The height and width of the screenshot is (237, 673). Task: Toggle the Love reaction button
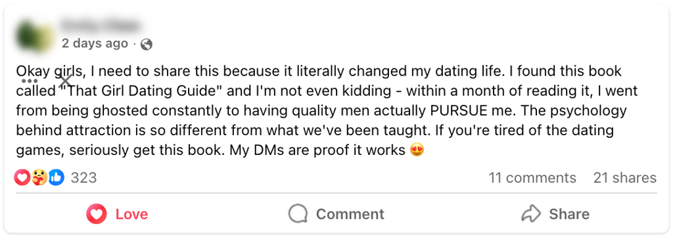point(117,214)
